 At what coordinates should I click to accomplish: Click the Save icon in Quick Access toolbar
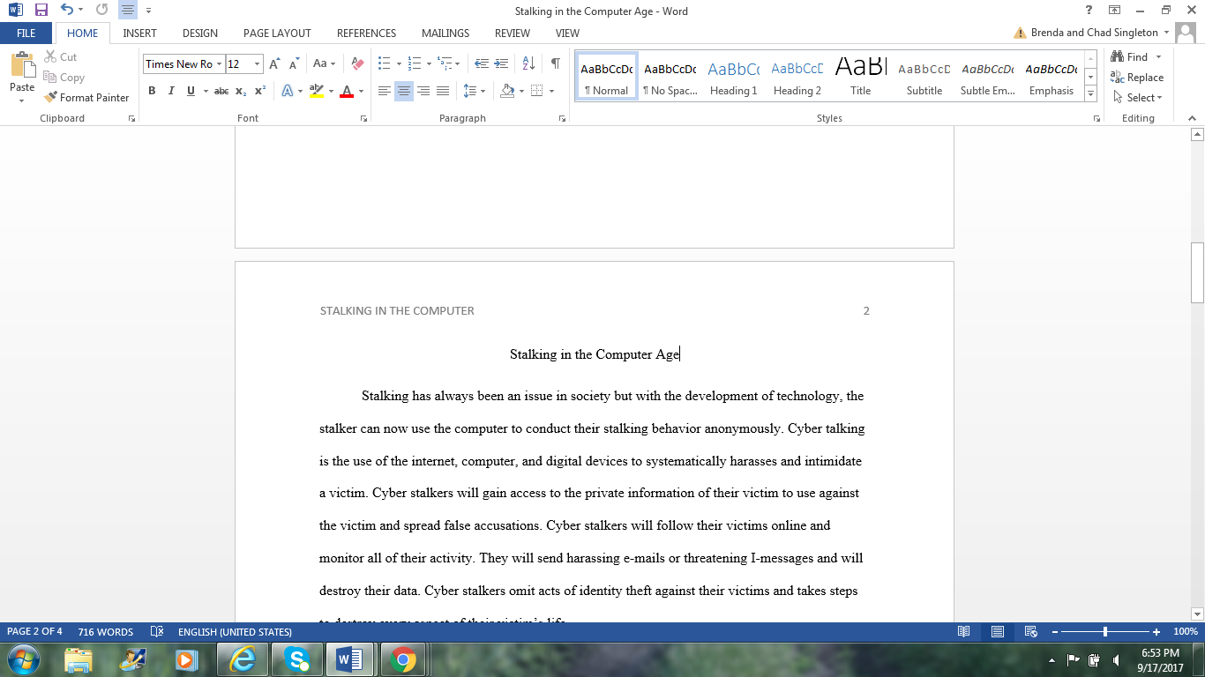41,11
